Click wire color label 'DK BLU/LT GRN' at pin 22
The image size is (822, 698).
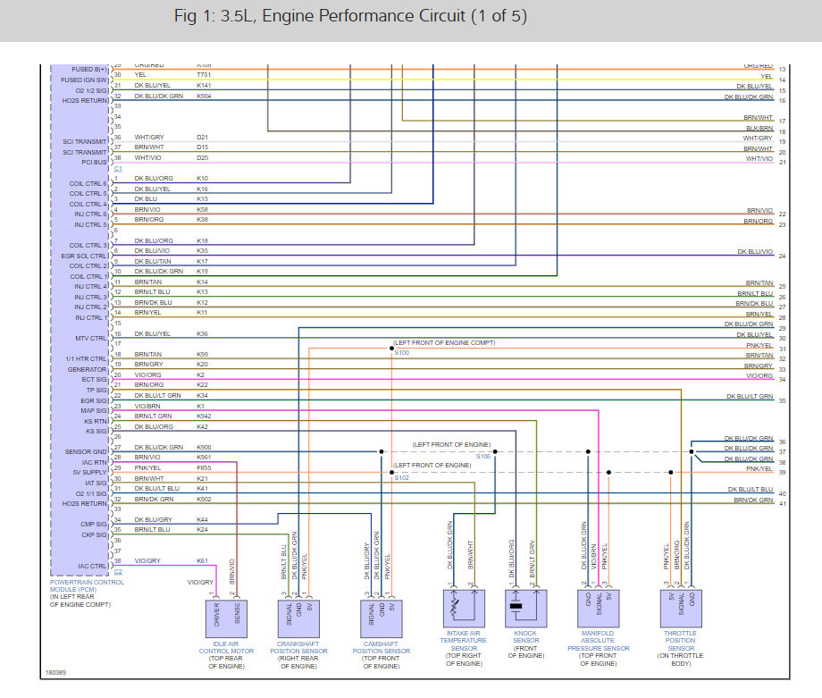[x=157, y=395]
